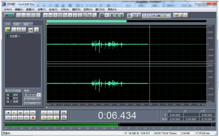The height and width of the screenshot is (136, 219).
Task: Click the horizontal Zoom Out icon
Action: (x=50, y=113)
